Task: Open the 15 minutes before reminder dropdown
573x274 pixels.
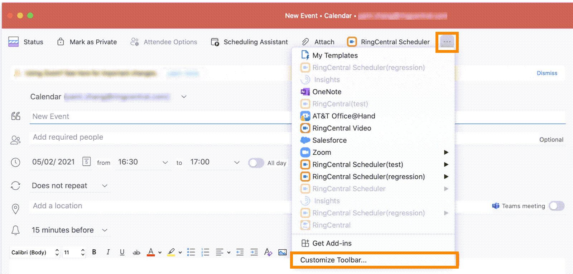Action: (105, 230)
